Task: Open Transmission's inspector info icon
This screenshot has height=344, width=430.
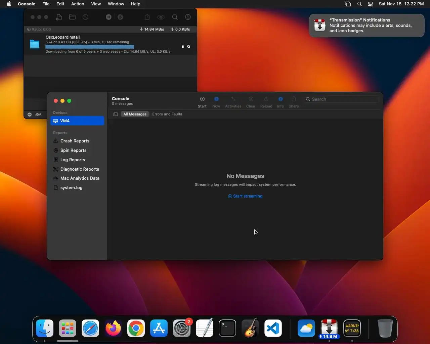Action: point(188,17)
